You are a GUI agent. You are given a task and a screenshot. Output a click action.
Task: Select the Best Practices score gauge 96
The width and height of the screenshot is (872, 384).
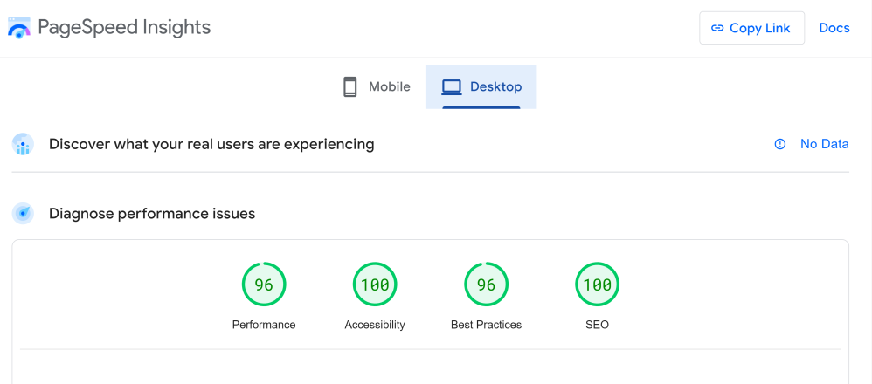(x=486, y=285)
